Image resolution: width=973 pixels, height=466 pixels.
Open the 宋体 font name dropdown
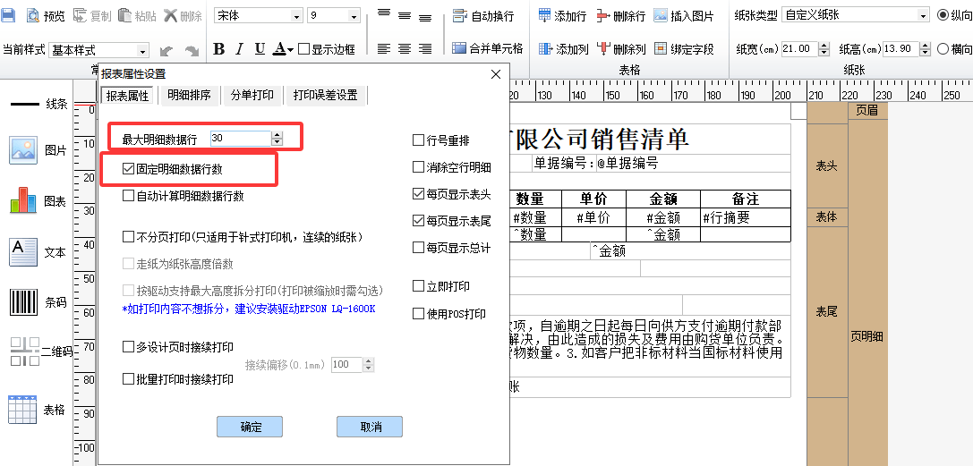(x=297, y=16)
